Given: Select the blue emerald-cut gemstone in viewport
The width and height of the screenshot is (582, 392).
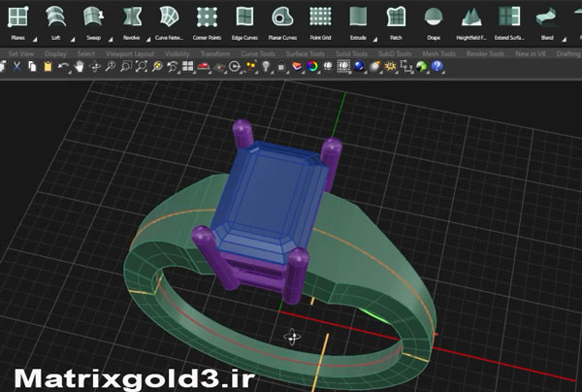Looking at the screenshot, I should [x=269, y=203].
